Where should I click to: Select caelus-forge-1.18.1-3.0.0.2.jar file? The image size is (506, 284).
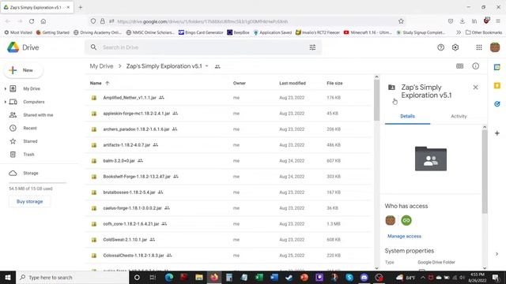[x=228, y=208]
